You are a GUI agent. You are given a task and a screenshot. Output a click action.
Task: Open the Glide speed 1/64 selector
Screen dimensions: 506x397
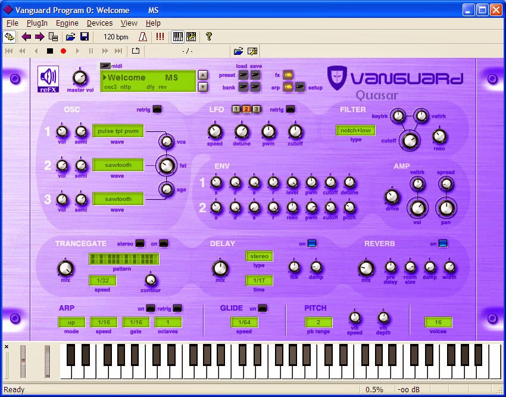pyautogui.click(x=244, y=322)
